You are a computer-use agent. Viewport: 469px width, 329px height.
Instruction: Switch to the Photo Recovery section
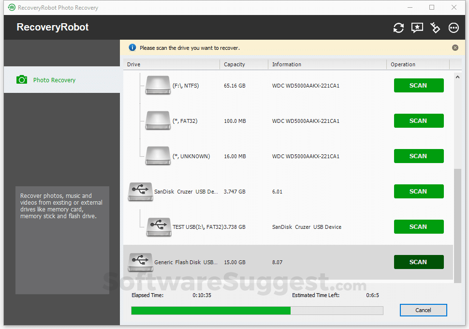pos(55,79)
